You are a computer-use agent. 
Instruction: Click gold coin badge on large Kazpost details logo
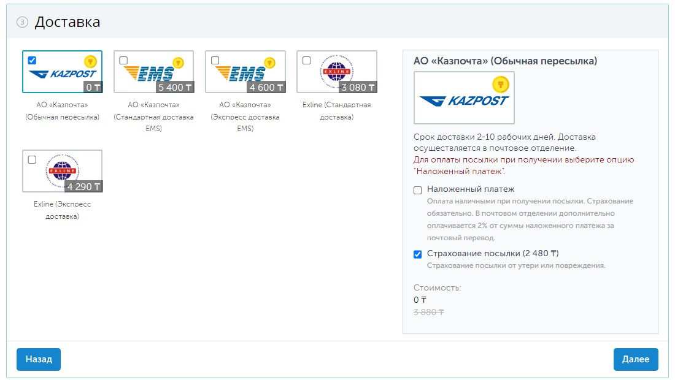(500, 85)
